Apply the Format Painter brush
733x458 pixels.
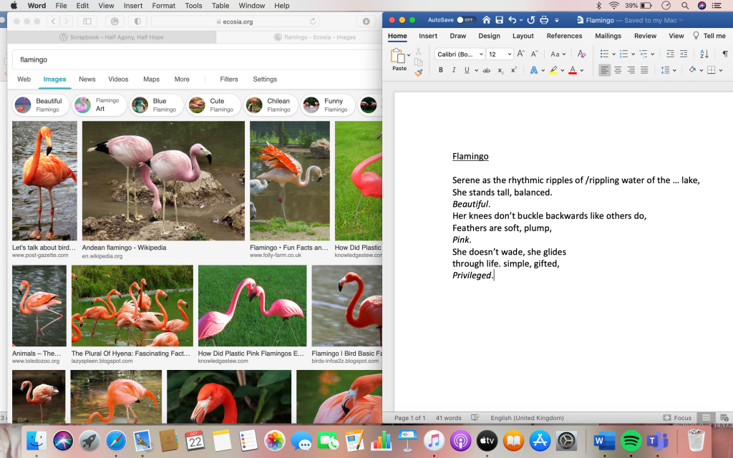418,72
